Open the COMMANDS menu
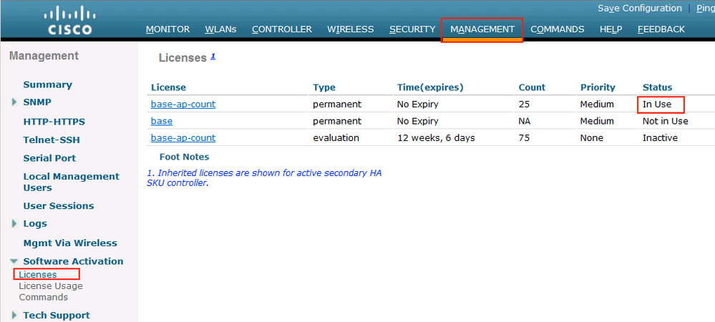 point(558,29)
